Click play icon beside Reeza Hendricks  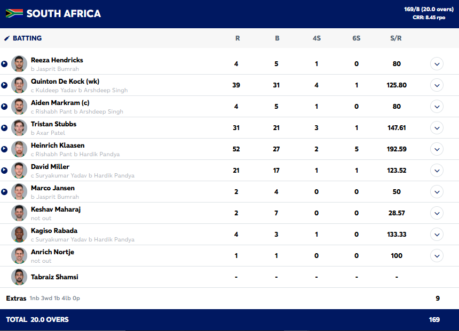click(4, 64)
